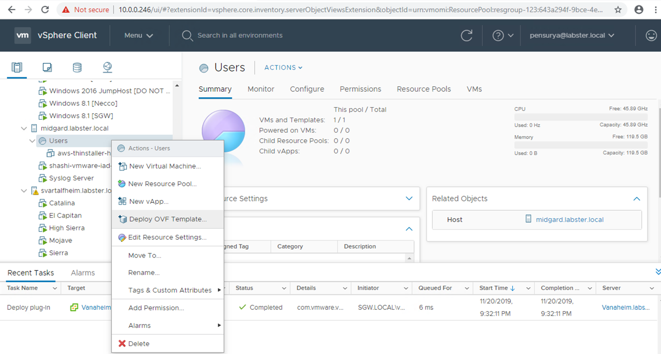Select the Storage inventory icon
The height and width of the screenshot is (354, 661).
tap(77, 67)
